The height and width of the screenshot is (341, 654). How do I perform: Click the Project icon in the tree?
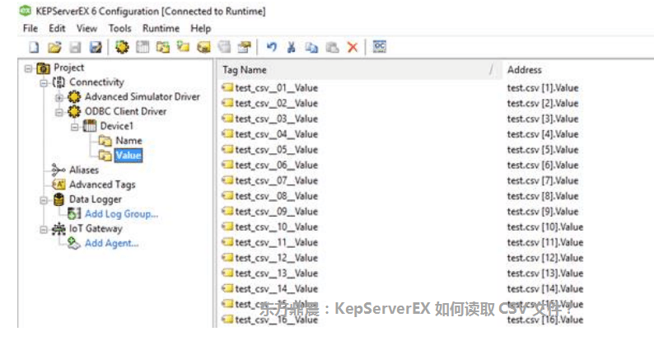click(43, 68)
